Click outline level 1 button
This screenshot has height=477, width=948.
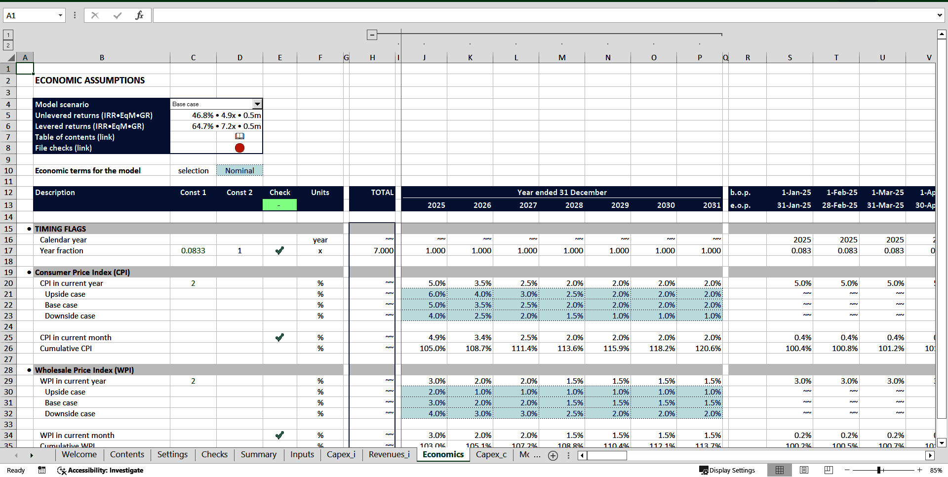(x=7, y=35)
